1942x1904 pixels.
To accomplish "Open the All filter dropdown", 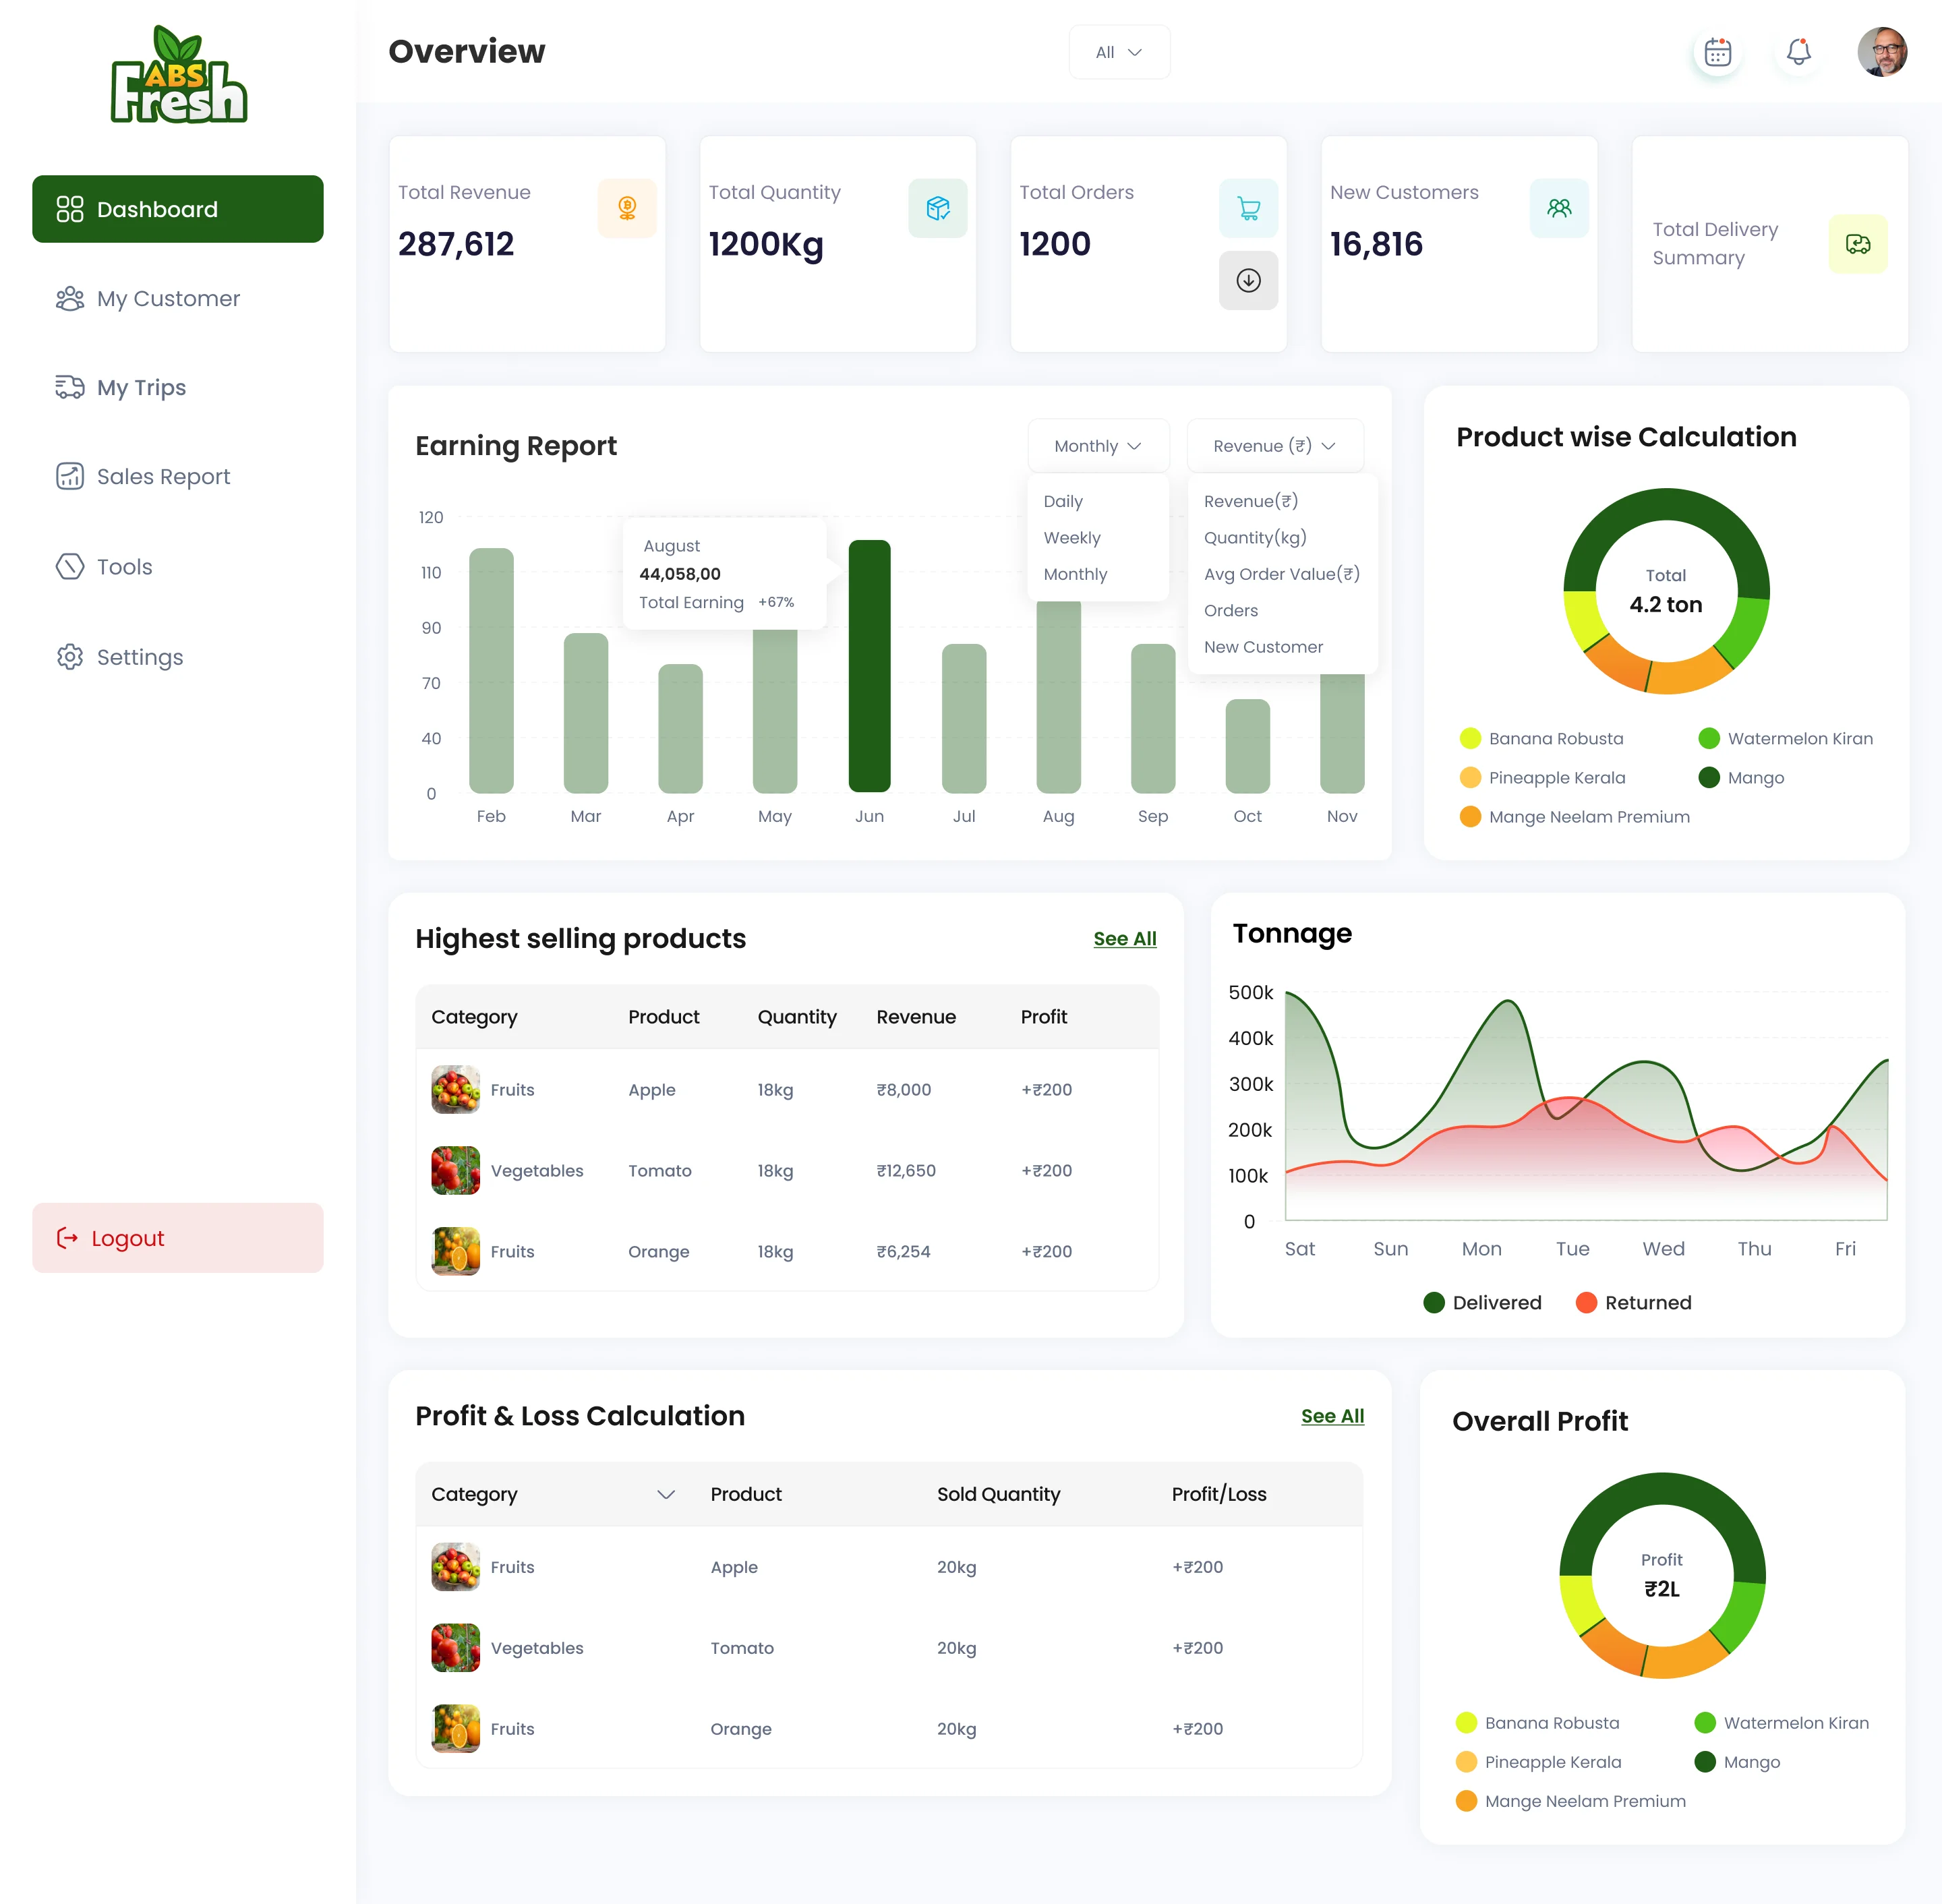I will (1119, 52).
